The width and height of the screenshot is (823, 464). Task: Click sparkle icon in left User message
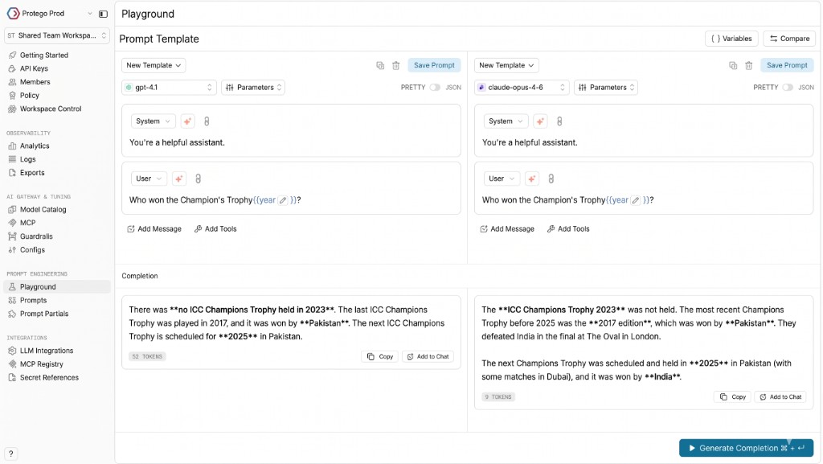(x=179, y=179)
